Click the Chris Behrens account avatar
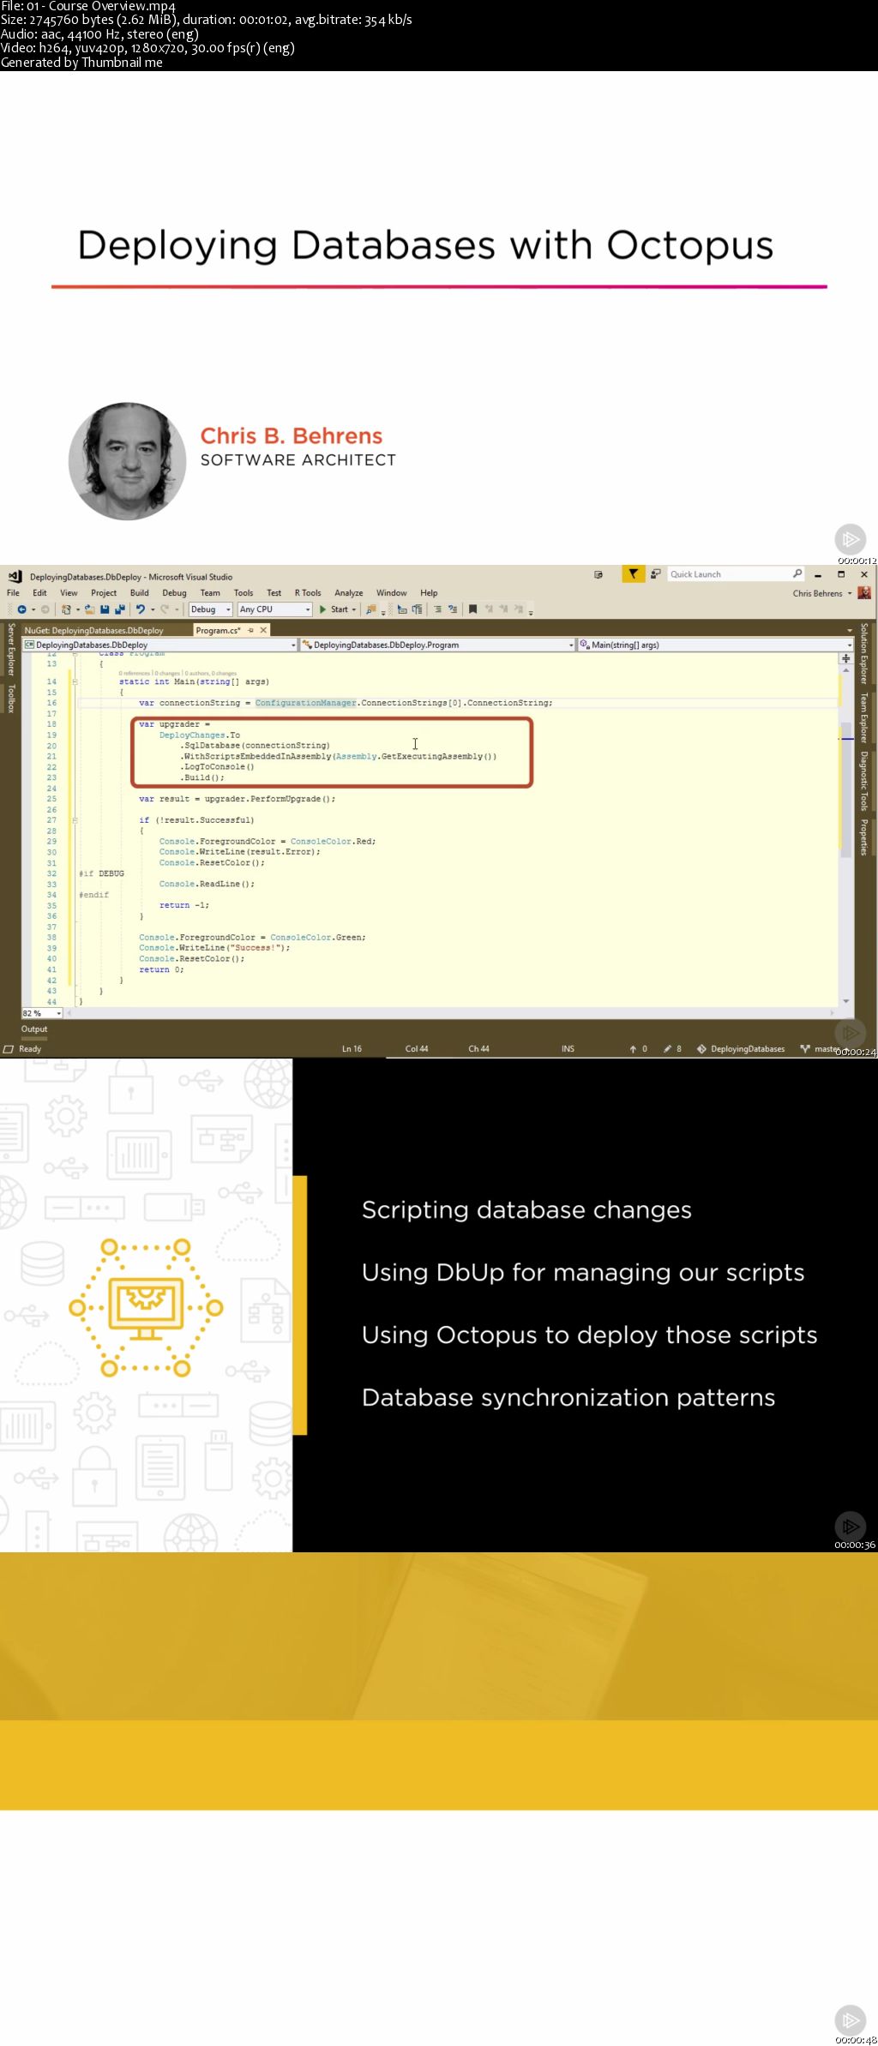878x2046 pixels. coord(864,593)
